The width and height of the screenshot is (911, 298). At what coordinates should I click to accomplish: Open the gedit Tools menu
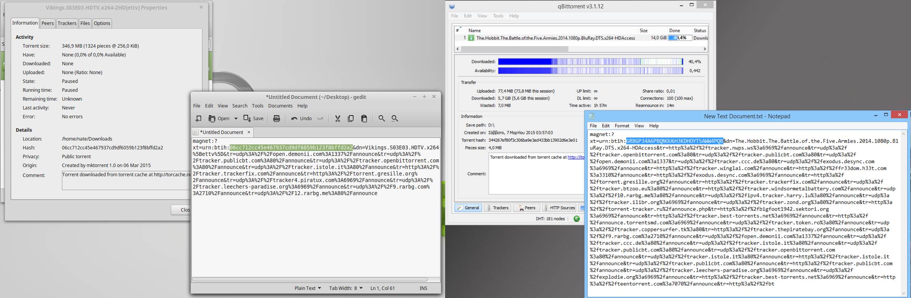click(x=257, y=106)
